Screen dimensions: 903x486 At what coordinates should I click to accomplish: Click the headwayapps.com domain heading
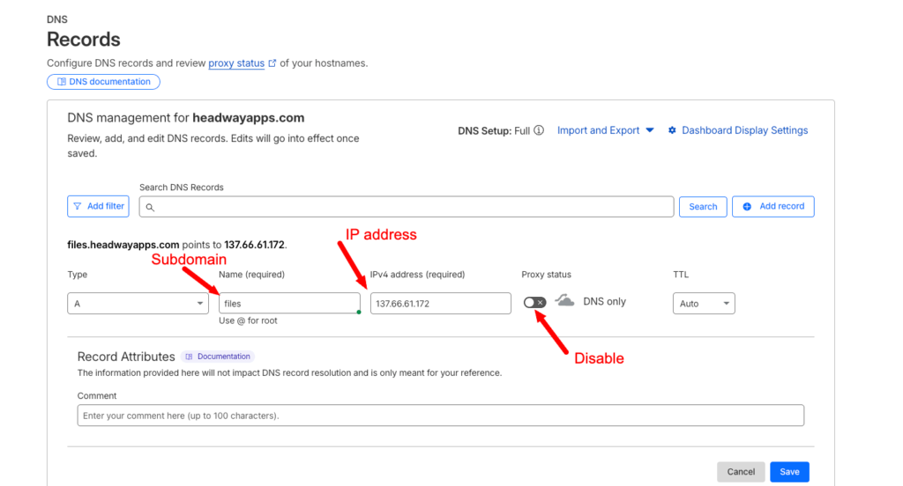[x=248, y=118]
